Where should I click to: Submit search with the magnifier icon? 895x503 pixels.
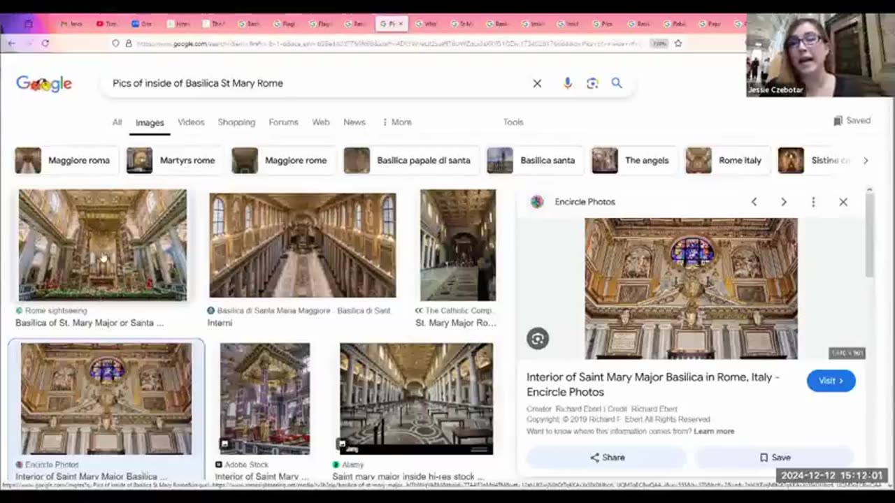point(617,83)
